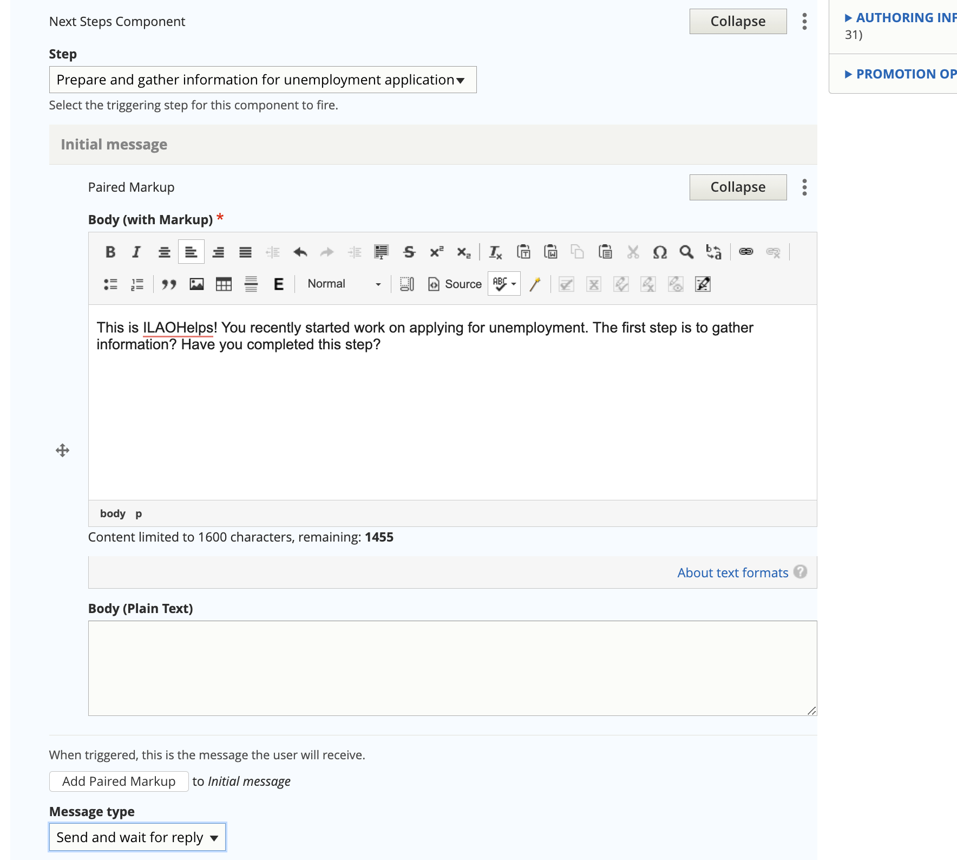The image size is (957, 860).
Task: Click the drag handle beside Paired Markup
Action: coord(63,451)
